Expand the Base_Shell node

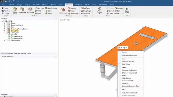pyautogui.click(x=5, y=31)
